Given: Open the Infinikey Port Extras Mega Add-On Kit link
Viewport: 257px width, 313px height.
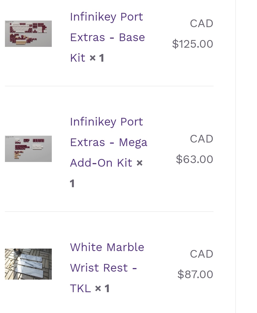Looking at the screenshot, I should (108, 142).
